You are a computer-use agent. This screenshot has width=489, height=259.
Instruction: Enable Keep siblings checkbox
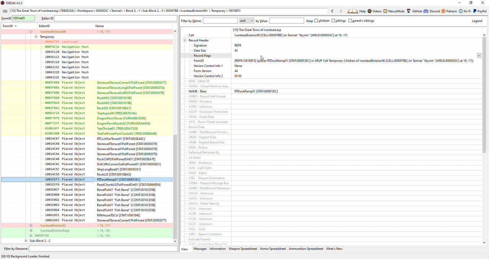point(334,21)
